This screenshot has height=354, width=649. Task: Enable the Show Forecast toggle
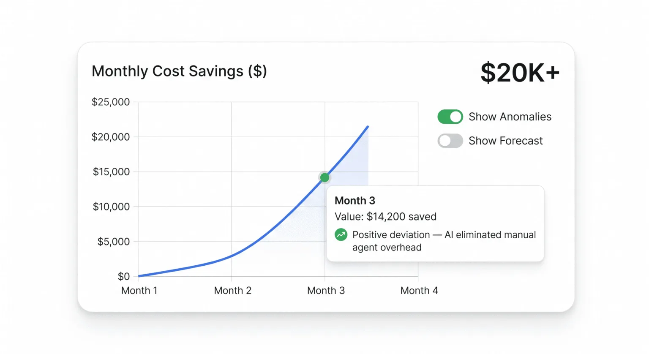coord(450,141)
